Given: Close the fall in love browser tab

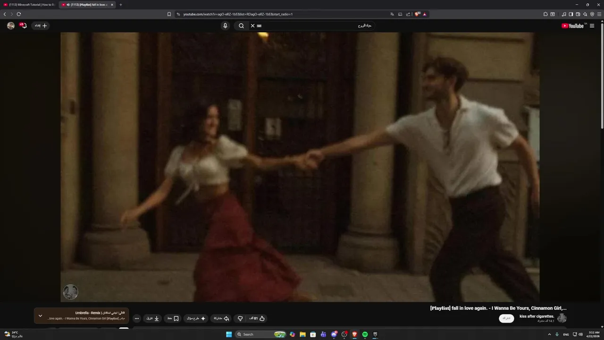Looking at the screenshot, I should tap(112, 5).
